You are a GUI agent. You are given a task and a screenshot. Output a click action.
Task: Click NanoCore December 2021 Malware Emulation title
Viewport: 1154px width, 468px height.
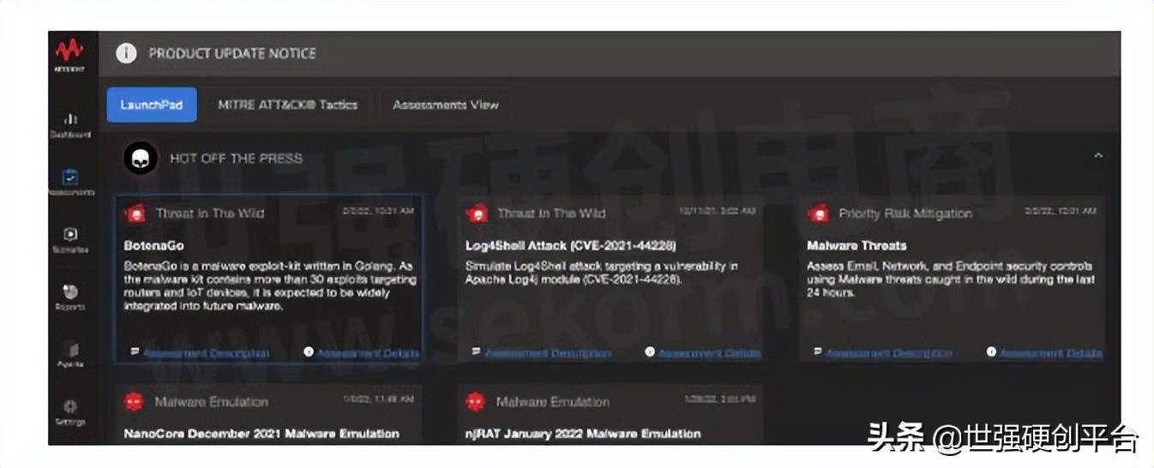(x=261, y=434)
